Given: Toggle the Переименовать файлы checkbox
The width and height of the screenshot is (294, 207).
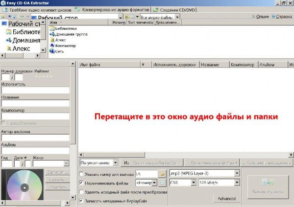Looking at the screenshot, I should [81, 183].
